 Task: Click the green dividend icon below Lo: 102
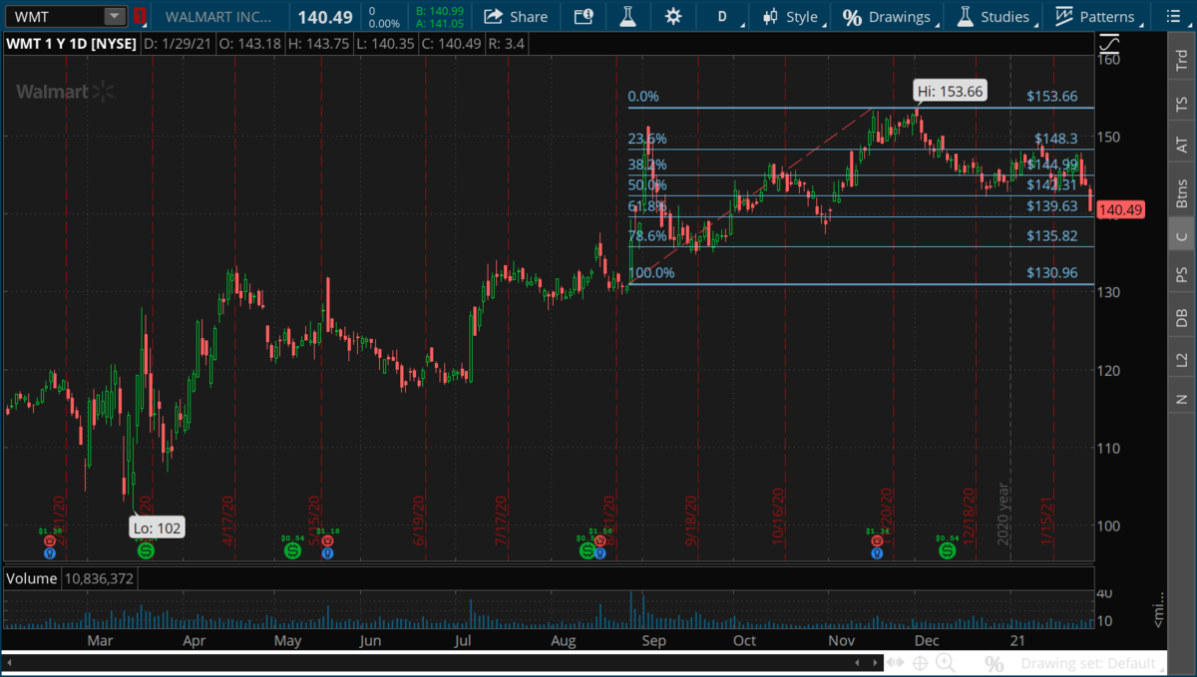point(146,549)
